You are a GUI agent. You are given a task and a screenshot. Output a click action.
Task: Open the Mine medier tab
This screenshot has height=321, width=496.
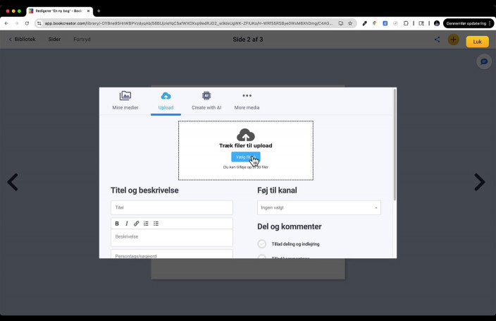(125, 101)
